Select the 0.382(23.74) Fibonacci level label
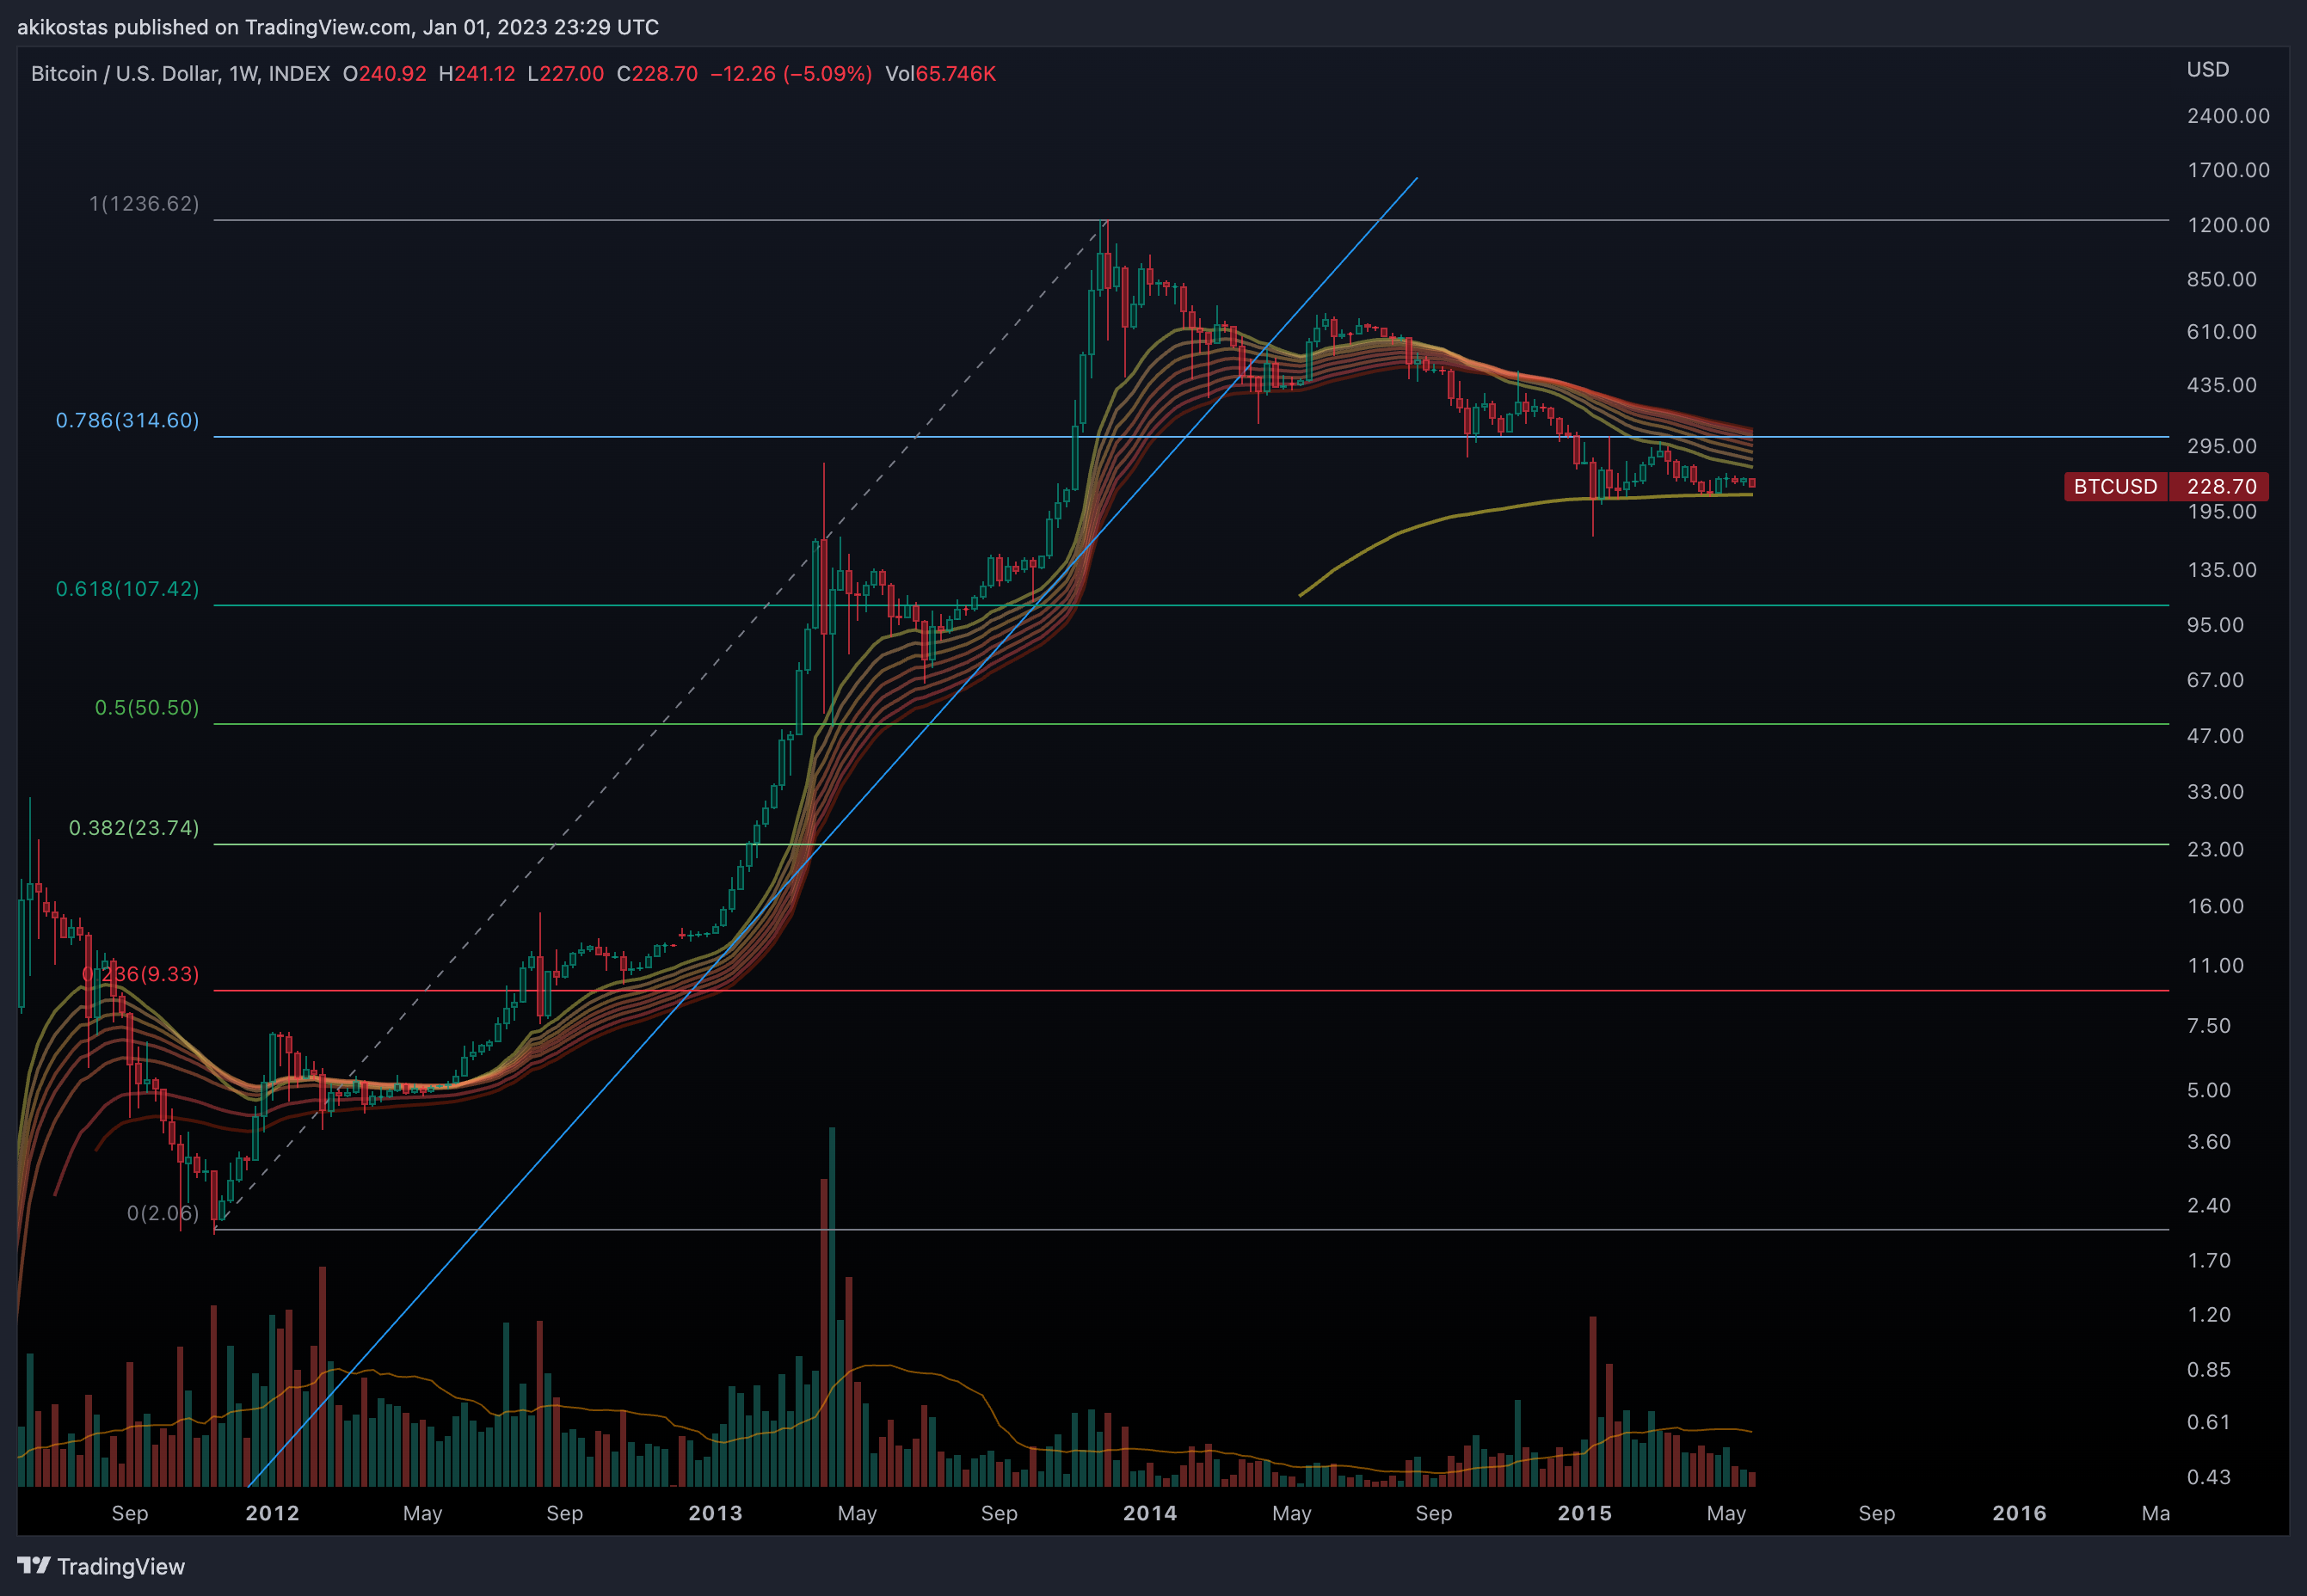Screen dimensions: 2307x1596 [x=134, y=828]
